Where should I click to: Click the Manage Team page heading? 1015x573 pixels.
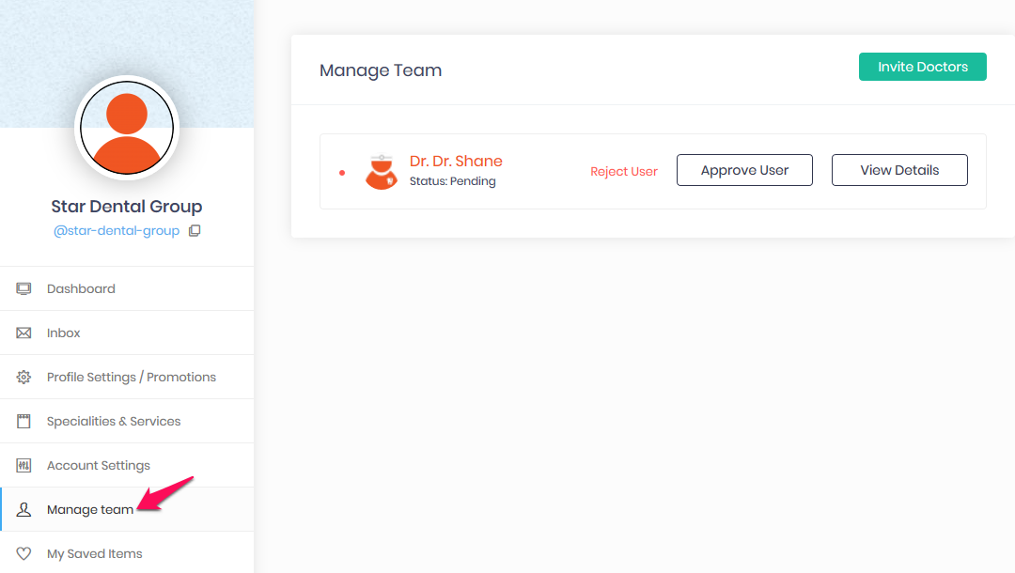pos(381,70)
